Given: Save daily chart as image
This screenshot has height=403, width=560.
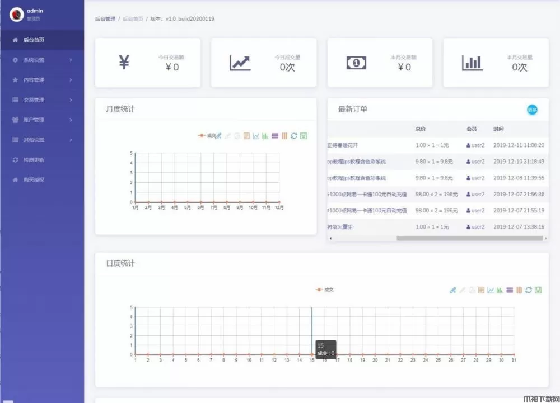Looking at the screenshot, I should [x=538, y=290].
